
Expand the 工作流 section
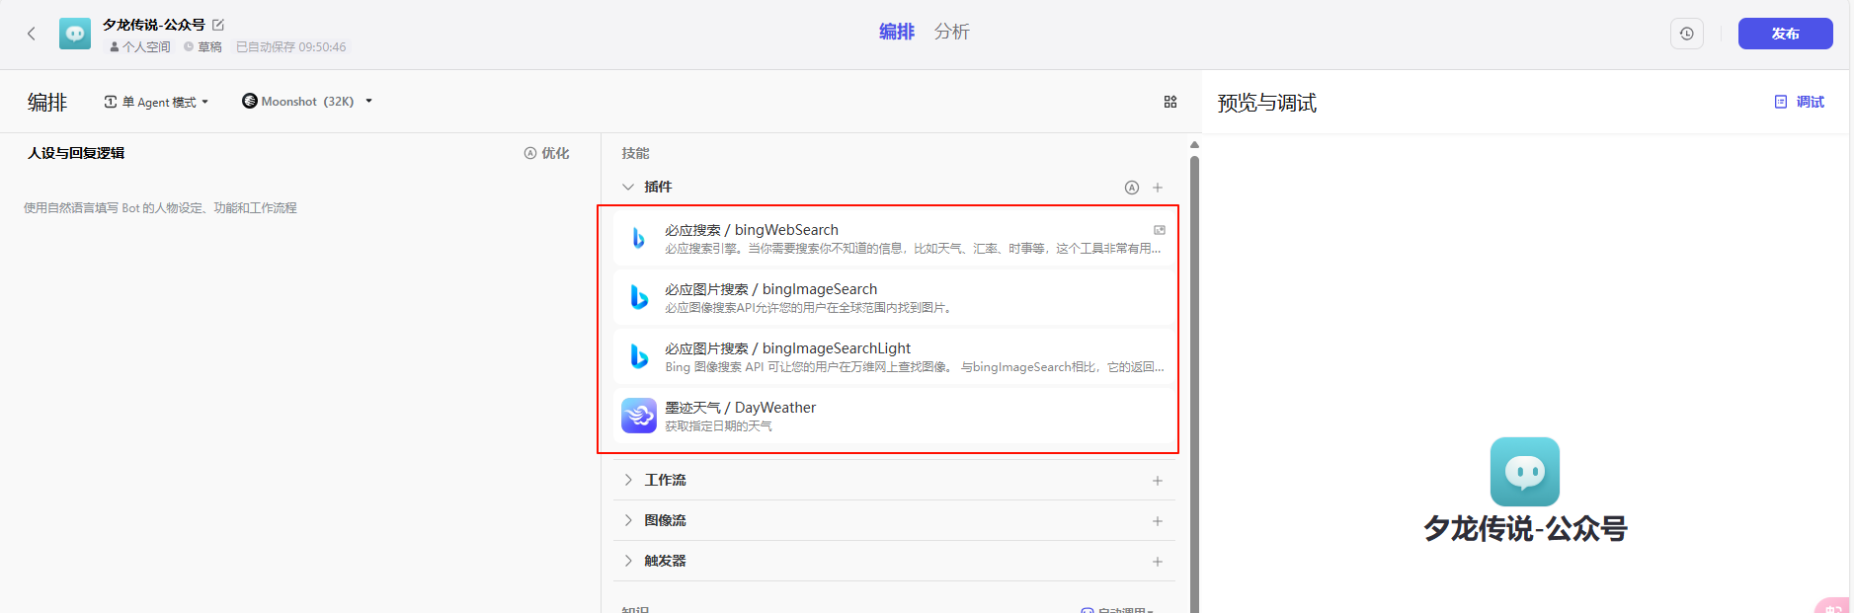(x=628, y=480)
